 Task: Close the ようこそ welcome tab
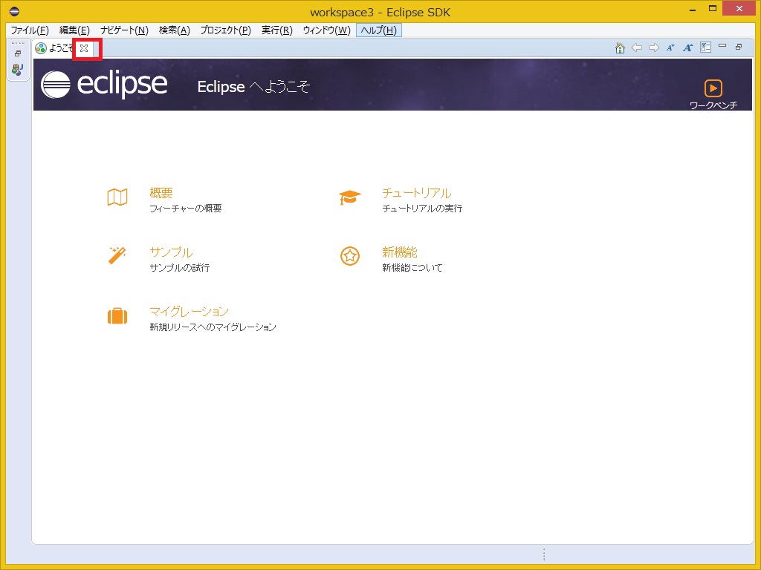click(84, 48)
